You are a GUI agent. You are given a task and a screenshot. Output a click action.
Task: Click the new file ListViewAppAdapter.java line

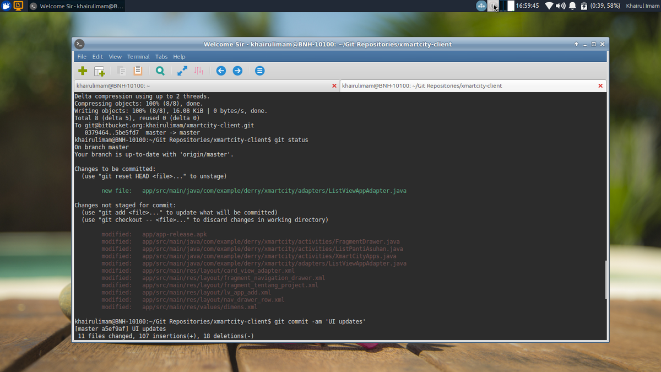[254, 191]
